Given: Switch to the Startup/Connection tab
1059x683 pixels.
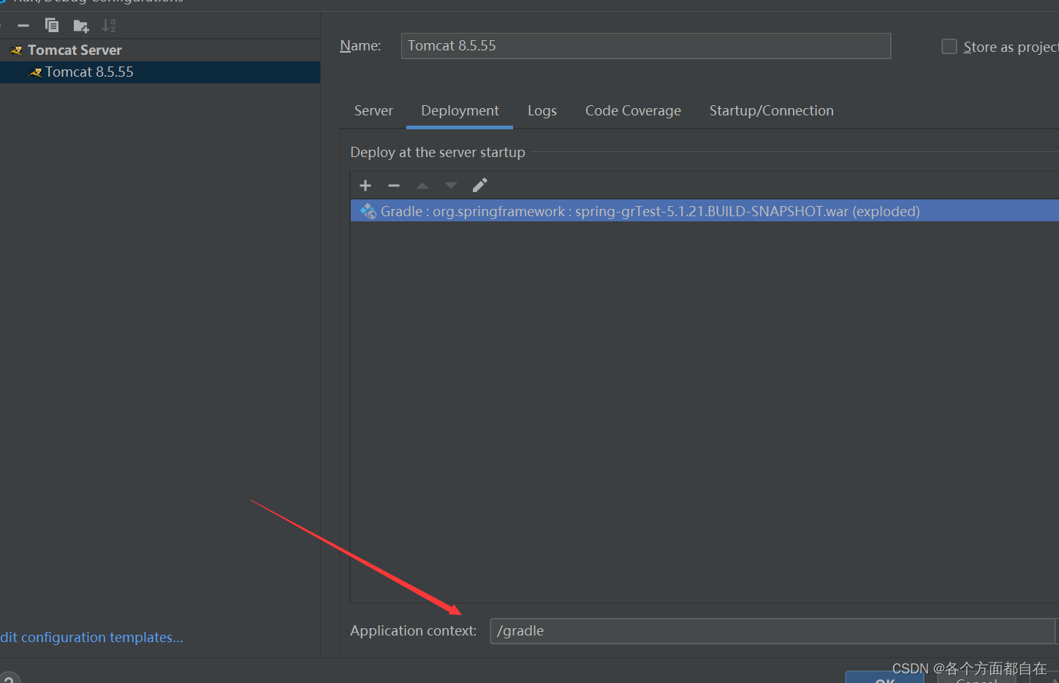Looking at the screenshot, I should pyautogui.click(x=771, y=111).
